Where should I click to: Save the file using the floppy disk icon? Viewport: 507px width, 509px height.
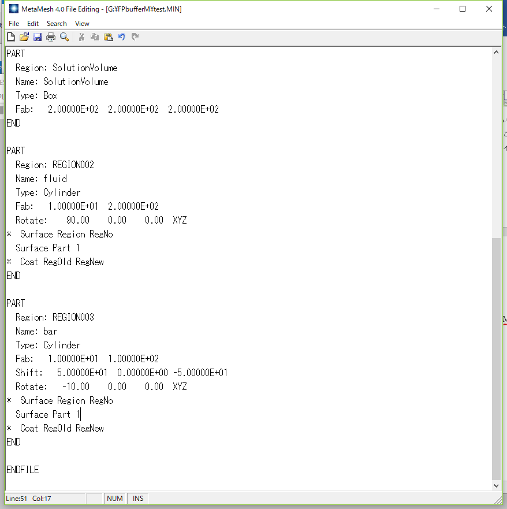click(x=38, y=37)
